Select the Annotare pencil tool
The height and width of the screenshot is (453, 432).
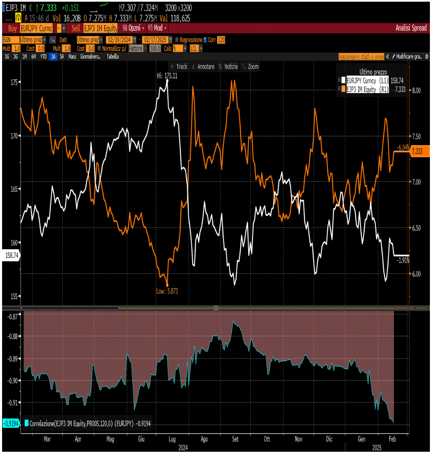203,67
